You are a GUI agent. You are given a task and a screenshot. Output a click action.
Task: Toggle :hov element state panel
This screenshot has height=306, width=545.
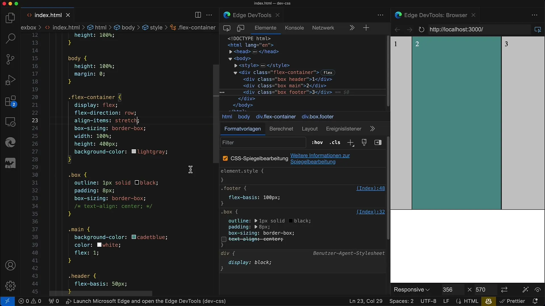click(x=317, y=143)
